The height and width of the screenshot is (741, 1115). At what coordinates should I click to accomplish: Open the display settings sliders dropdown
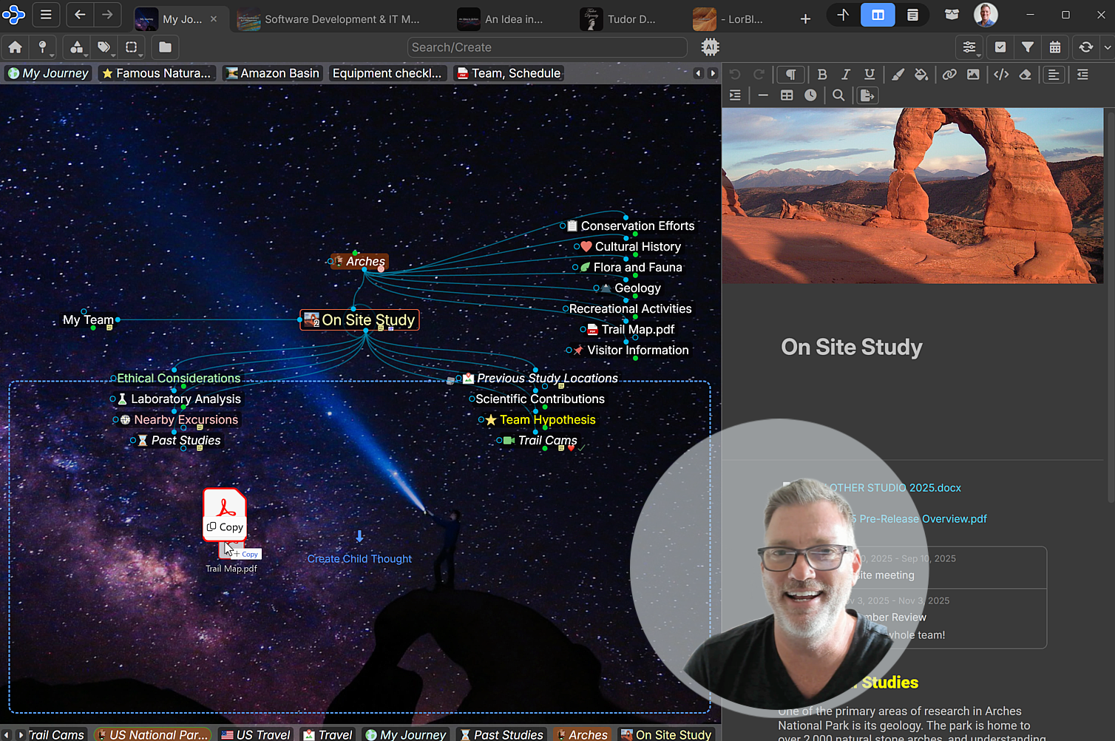969,47
